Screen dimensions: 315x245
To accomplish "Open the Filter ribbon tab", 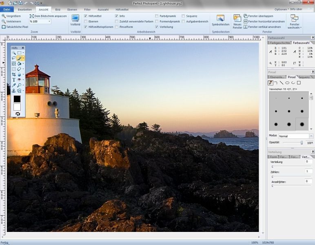I will coord(87,9).
